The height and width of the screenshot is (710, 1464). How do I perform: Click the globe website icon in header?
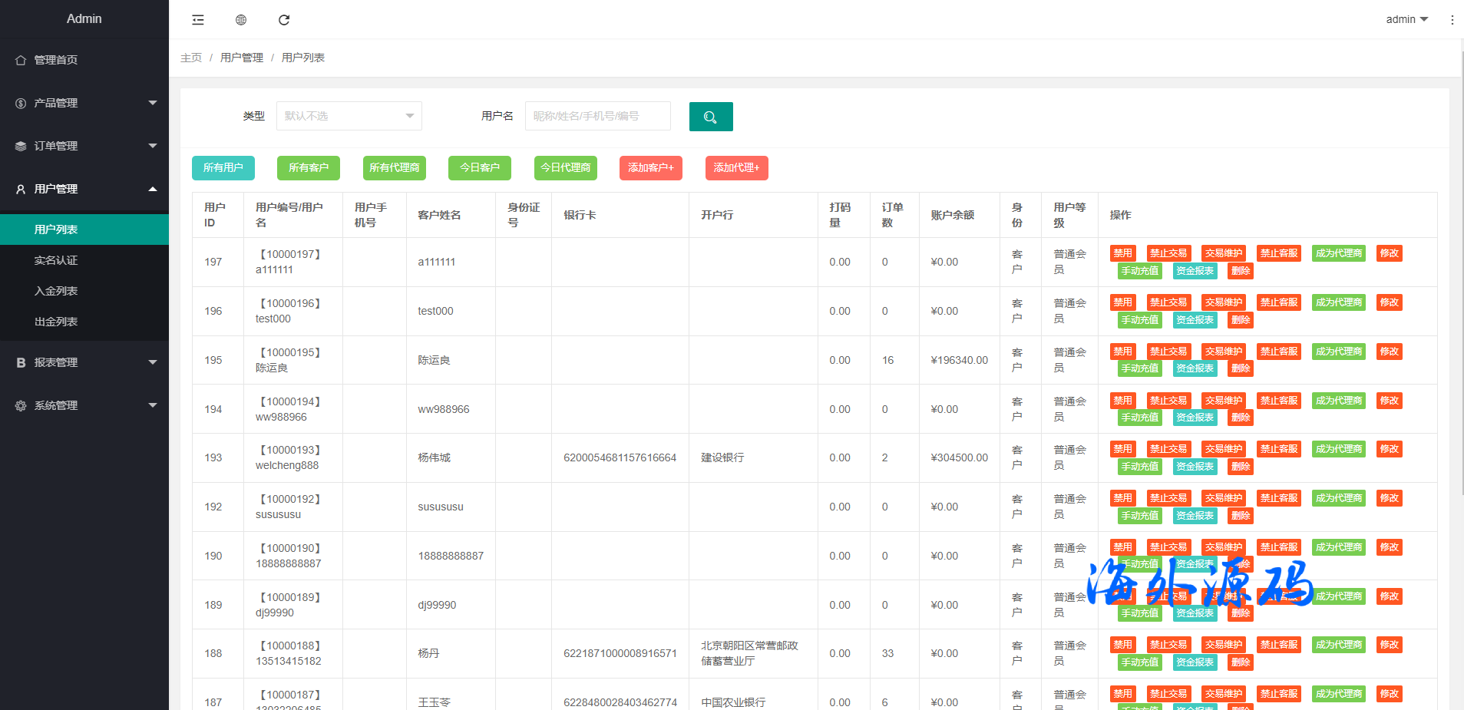click(x=241, y=20)
